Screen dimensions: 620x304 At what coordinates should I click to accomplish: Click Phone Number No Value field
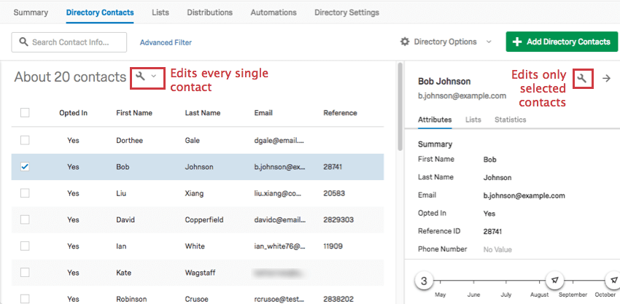(497, 249)
